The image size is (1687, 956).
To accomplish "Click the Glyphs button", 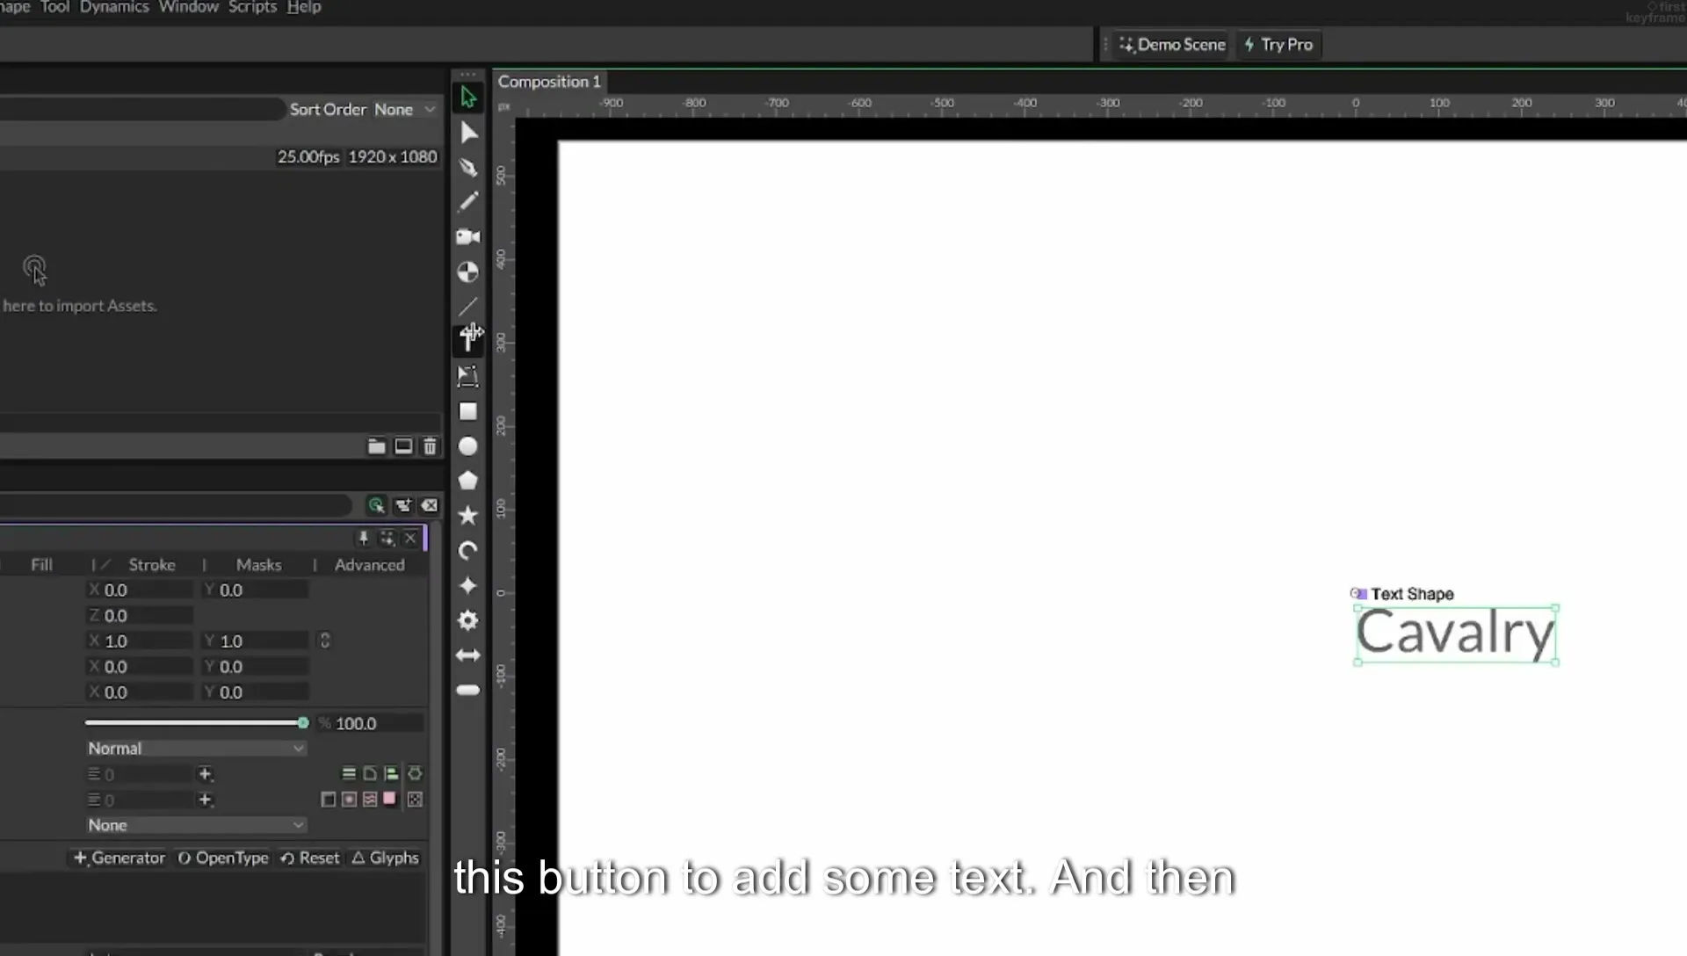I will (x=386, y=858).
